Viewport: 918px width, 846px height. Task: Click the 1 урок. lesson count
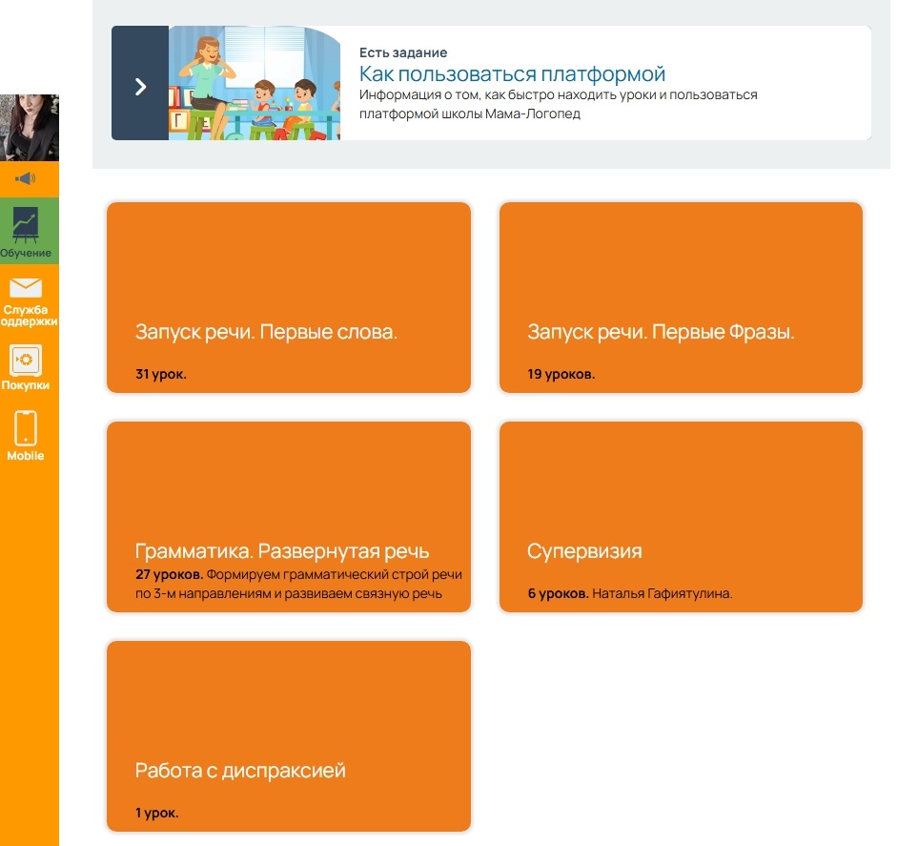(x=157, y=813)
